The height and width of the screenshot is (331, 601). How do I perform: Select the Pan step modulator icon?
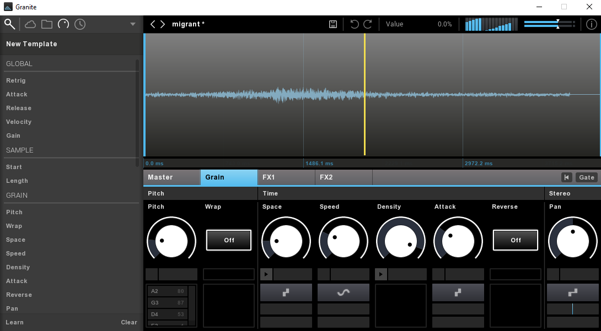[573, 292]
